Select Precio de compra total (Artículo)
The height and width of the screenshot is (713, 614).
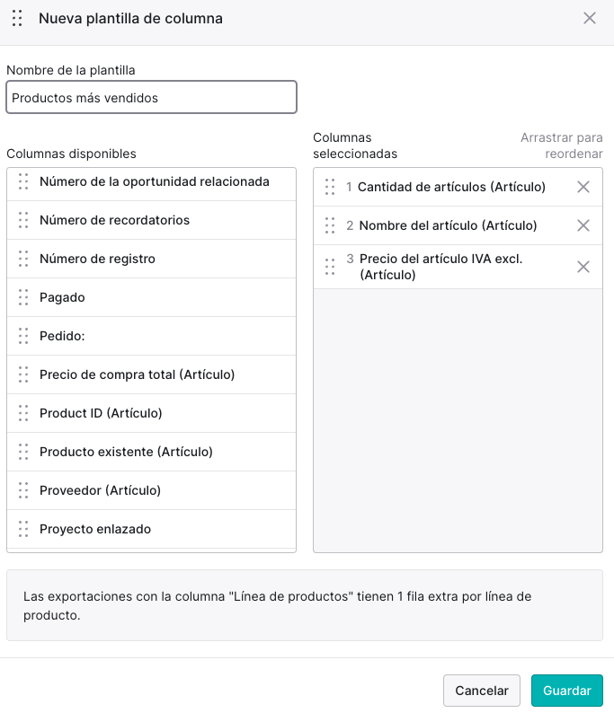tap(152, 374)
